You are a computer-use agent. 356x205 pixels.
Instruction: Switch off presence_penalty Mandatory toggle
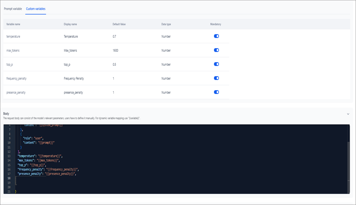(x=216, y=92)
